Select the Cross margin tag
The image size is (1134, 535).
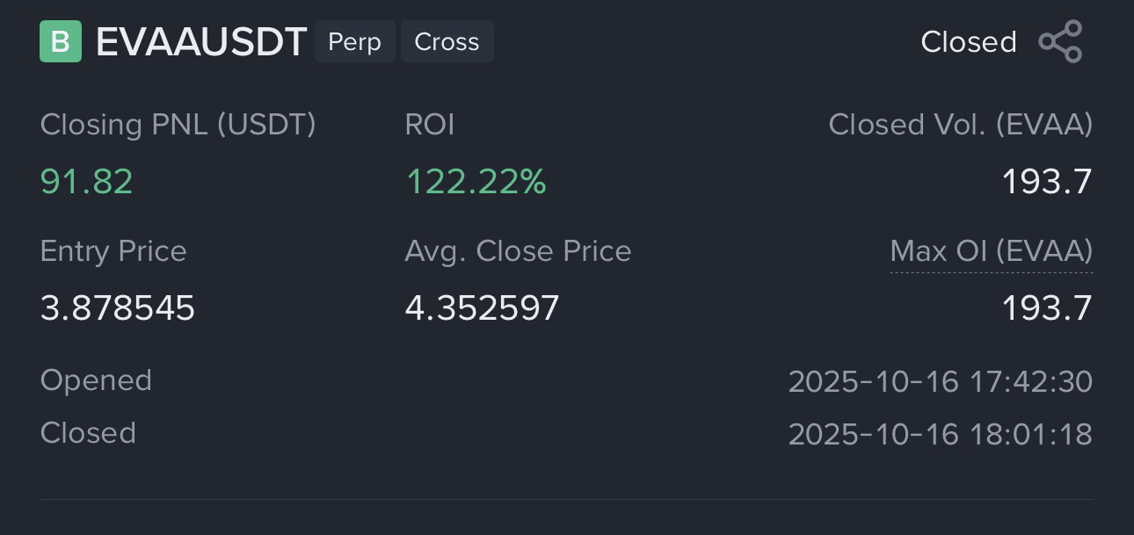tap(447, 41)
